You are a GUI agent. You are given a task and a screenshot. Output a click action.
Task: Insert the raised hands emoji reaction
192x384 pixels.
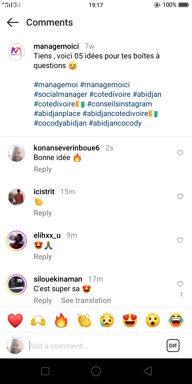(x=38, y=320)
